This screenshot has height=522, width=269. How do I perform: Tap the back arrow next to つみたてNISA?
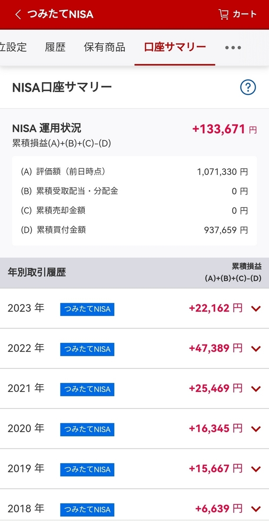pos(18,14)
